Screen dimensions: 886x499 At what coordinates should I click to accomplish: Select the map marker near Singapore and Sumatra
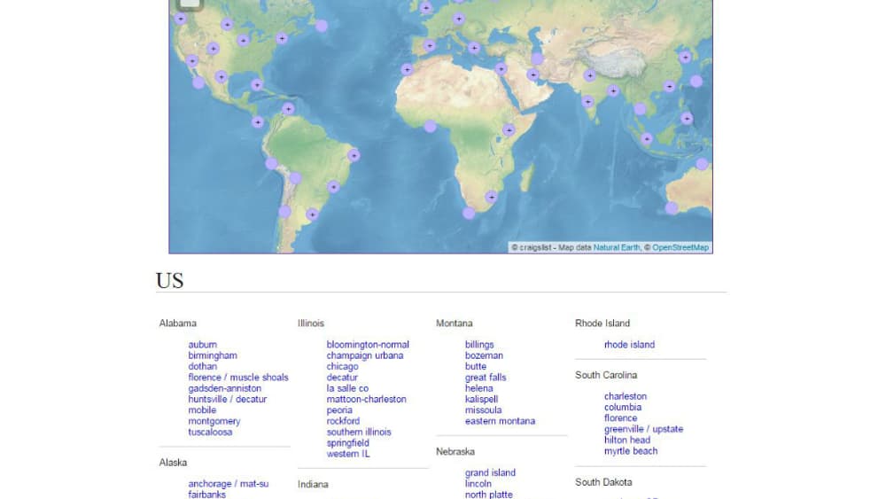647,138
